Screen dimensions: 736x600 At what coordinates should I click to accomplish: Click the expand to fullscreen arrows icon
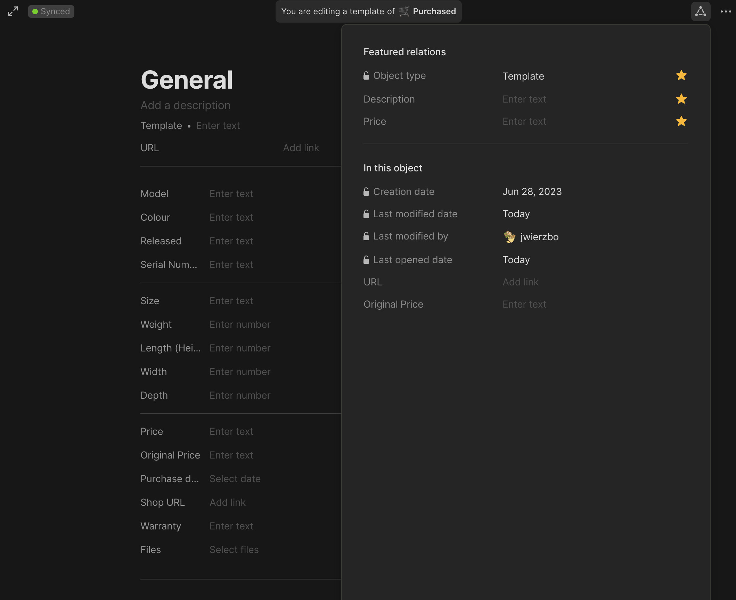tap(13, 11)
